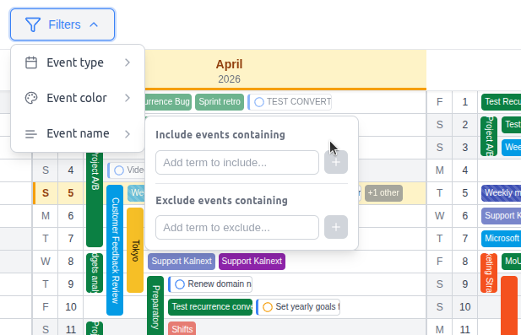Expand Event type chevron arrow
The height and width of the screenshot is (335, 521).
pos(128,62)
